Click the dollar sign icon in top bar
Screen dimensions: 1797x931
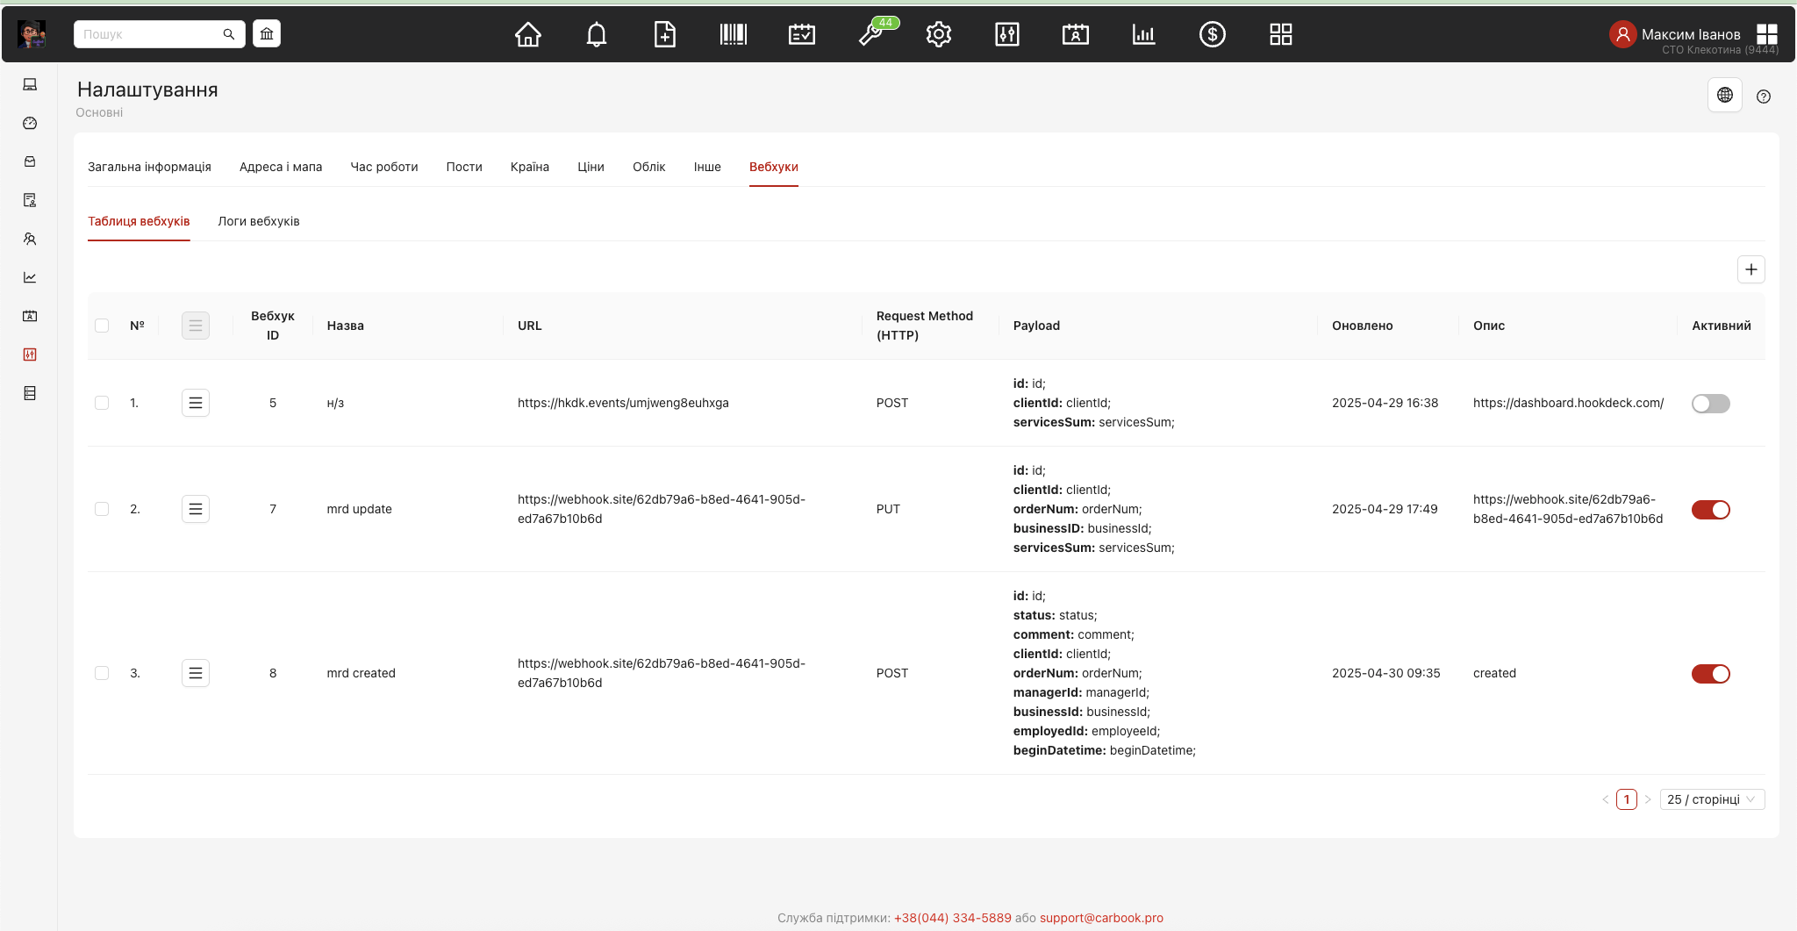pos(1212,34)
